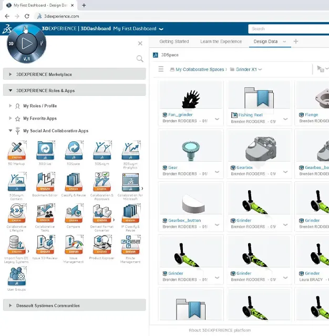The width and height of the screenshot is (329, 336).
Task: Open the User Groups app
Action: (17, 276)
